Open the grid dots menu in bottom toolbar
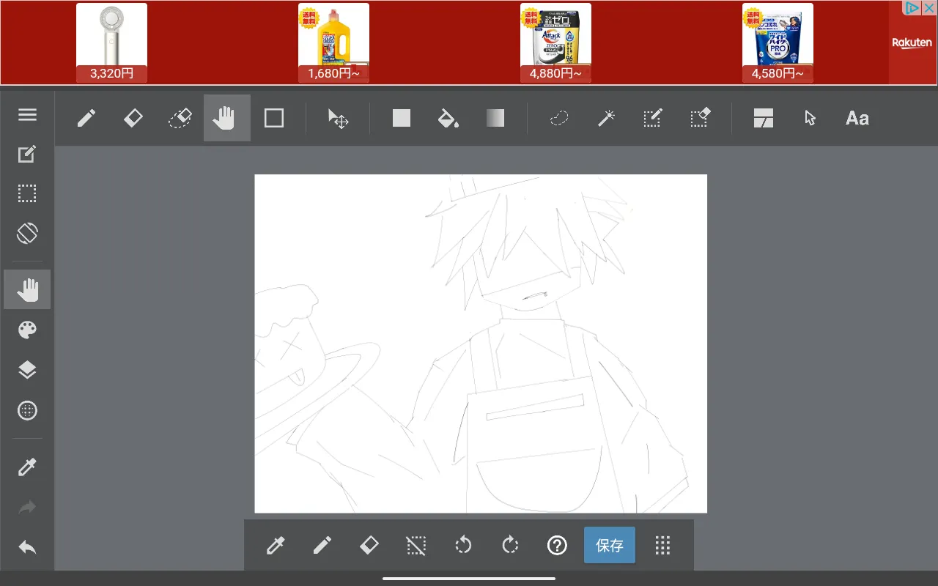 tap(662, 545)
